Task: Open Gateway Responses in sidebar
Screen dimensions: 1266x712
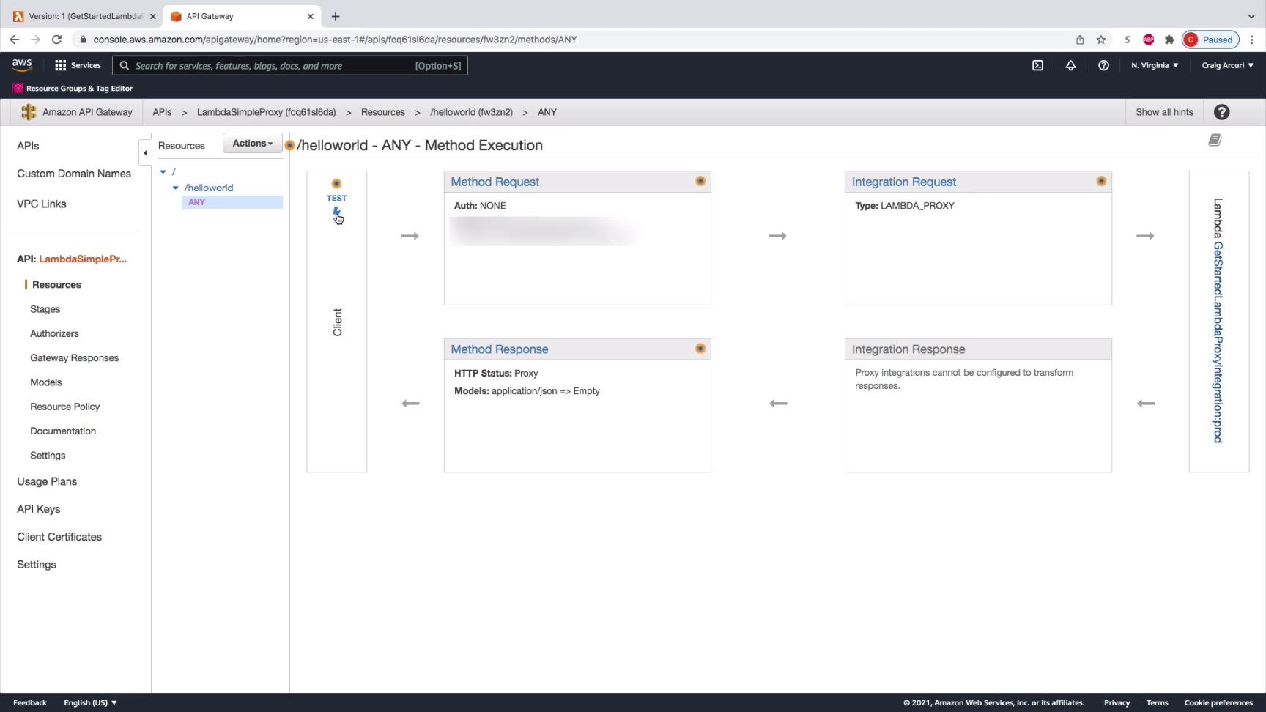Action: (x=74, y=357)
